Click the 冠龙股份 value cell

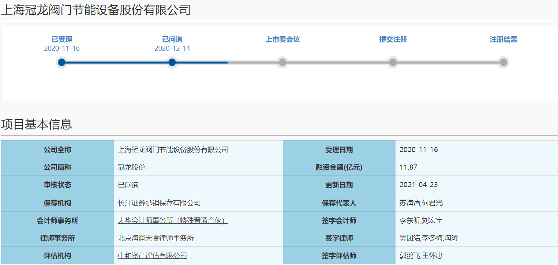tap(198, 167)
